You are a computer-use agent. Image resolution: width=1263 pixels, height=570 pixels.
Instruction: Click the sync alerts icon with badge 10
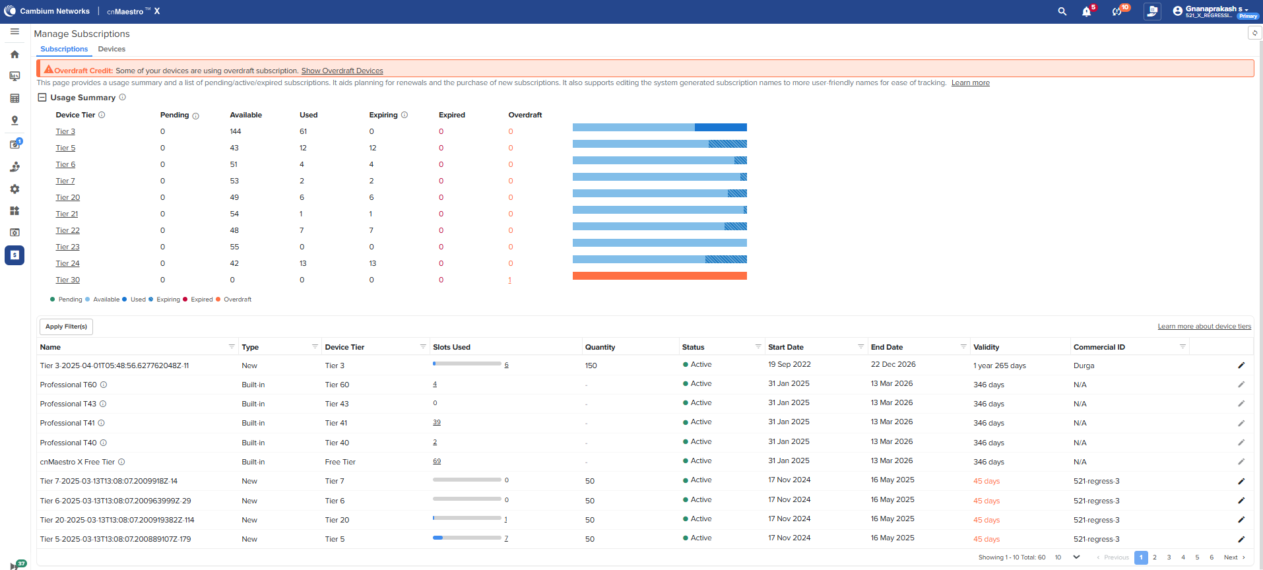pos(1117,12)
